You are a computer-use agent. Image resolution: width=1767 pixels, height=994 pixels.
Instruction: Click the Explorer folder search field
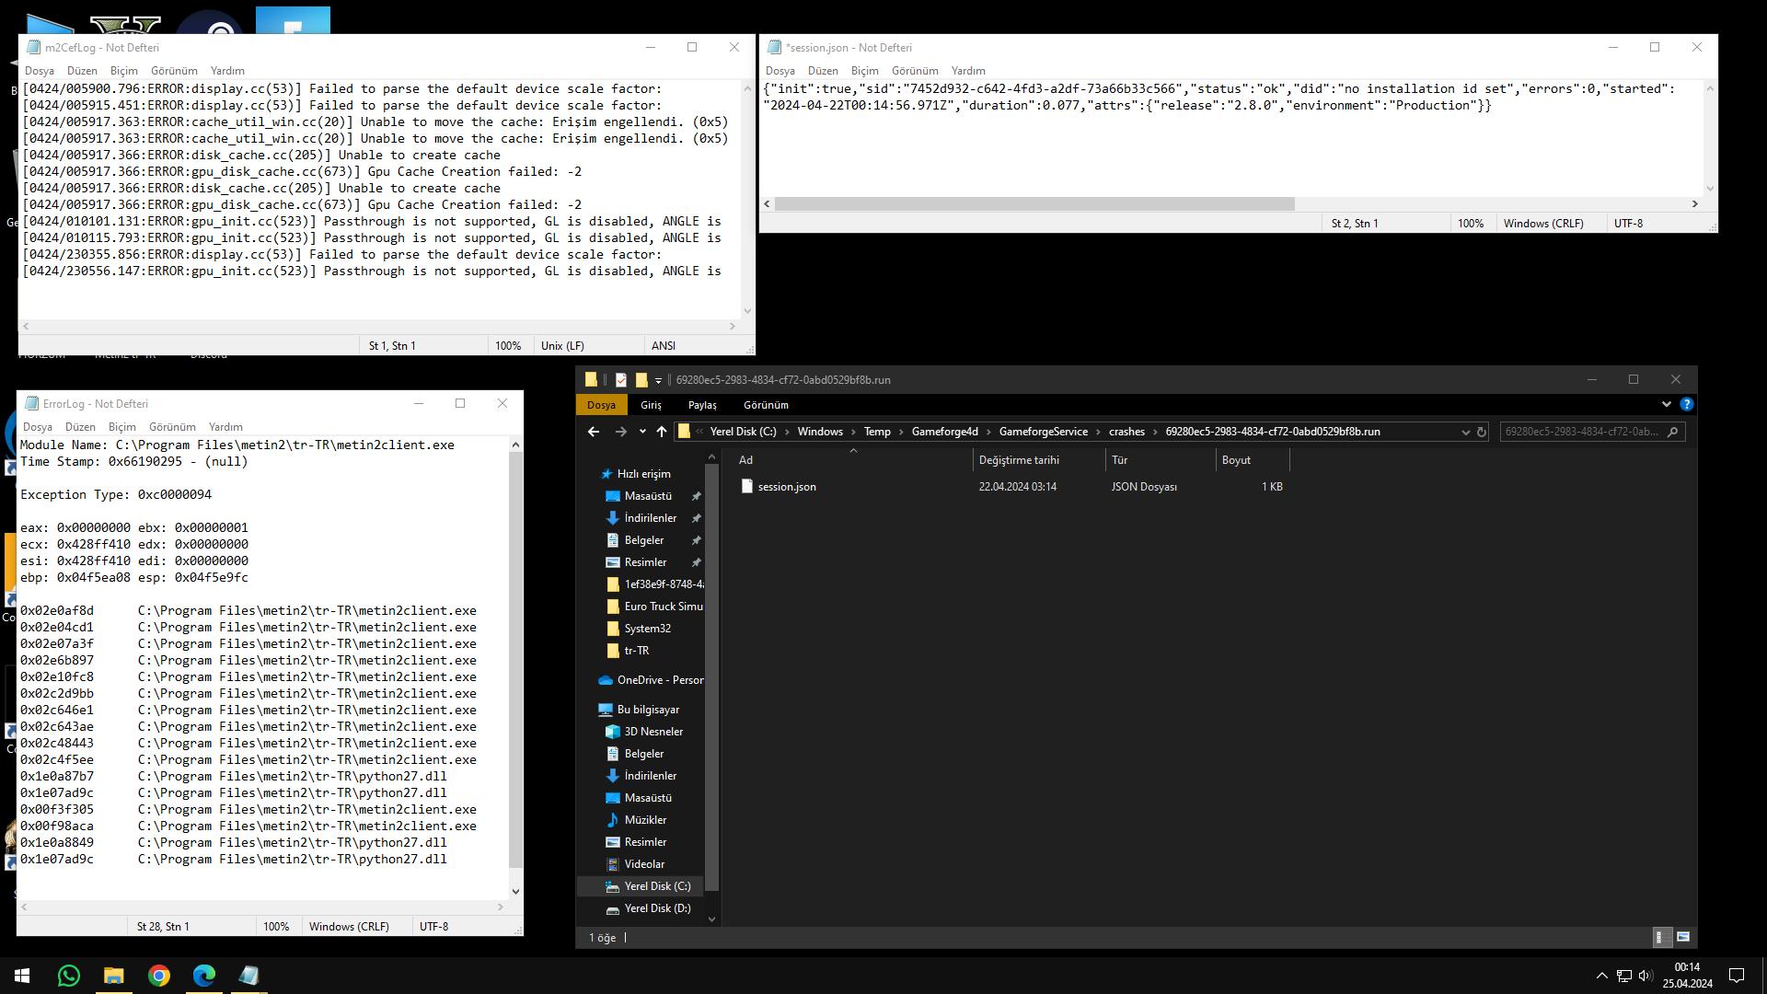(x=1583, y=432)
